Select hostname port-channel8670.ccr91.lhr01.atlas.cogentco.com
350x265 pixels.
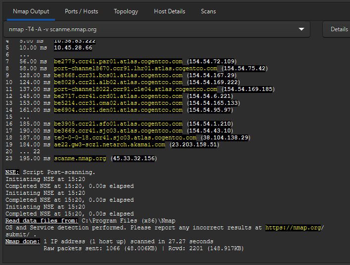(x=136, y=68)
